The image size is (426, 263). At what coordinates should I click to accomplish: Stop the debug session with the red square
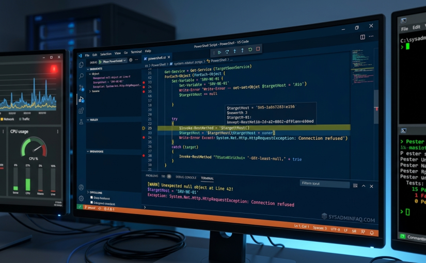point(258,49)
